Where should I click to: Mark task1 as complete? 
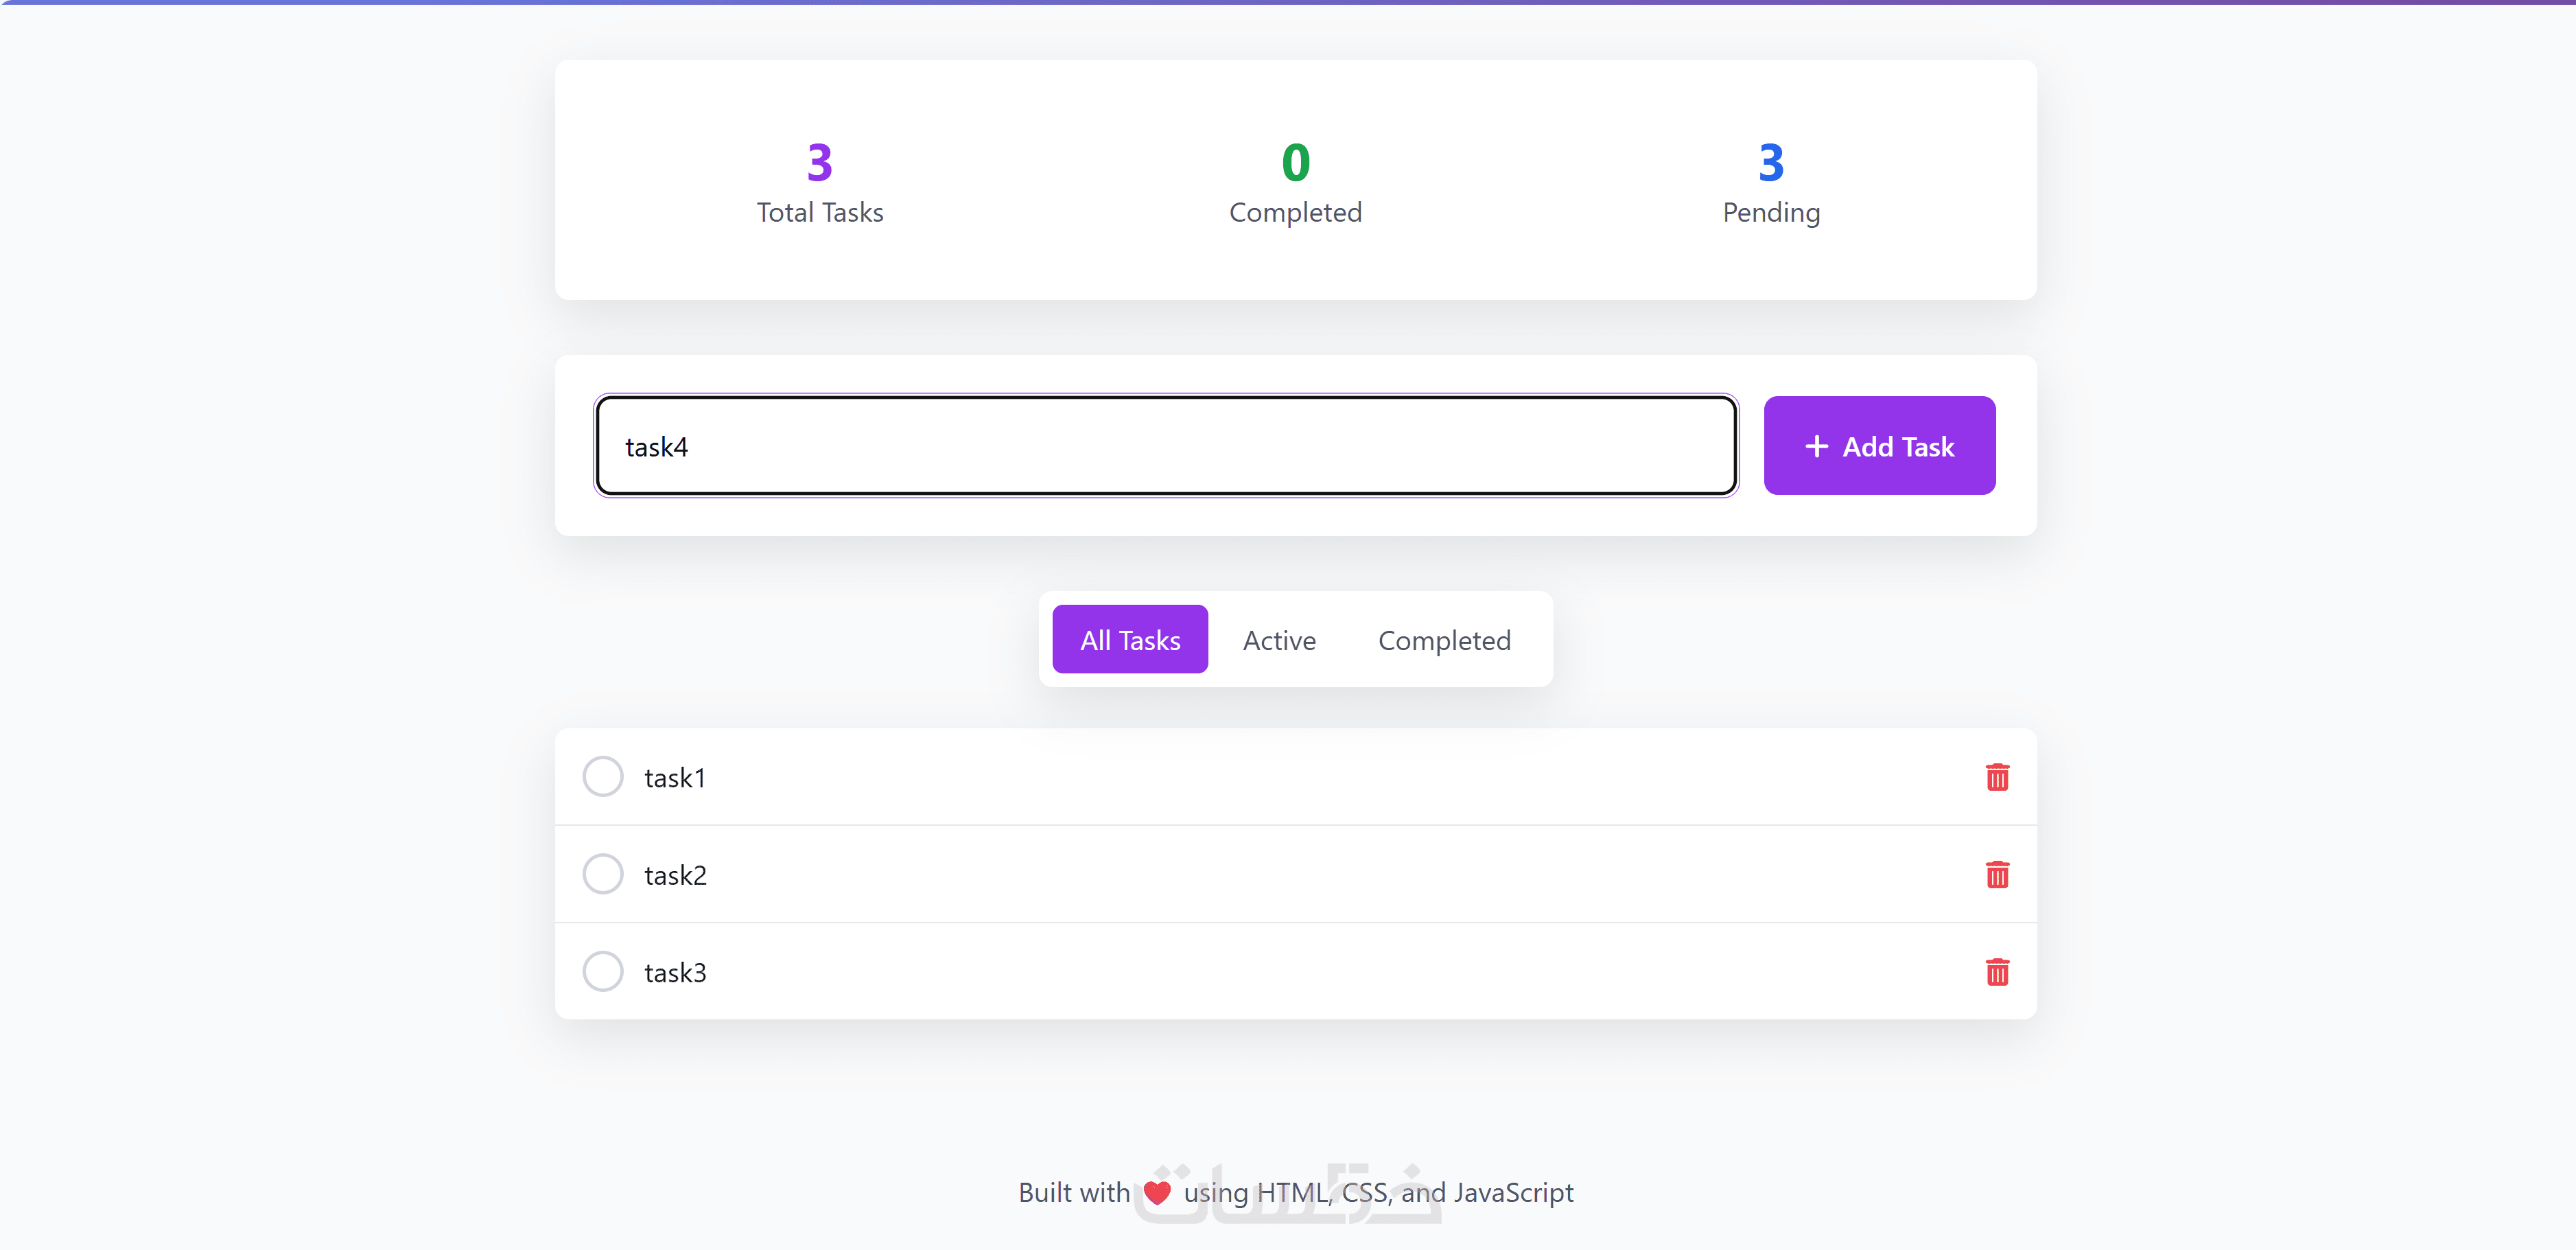click(x=603, y=777)
